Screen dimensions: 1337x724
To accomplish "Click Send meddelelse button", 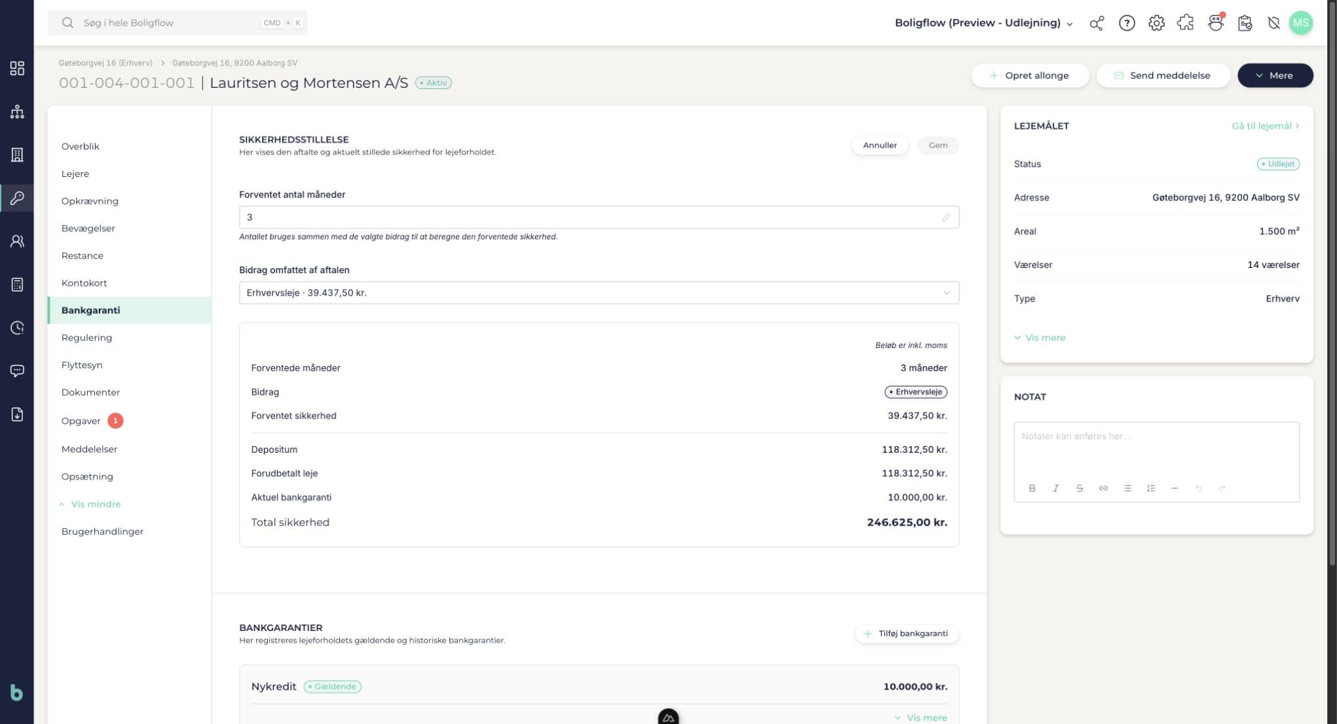I will 1163,75.
